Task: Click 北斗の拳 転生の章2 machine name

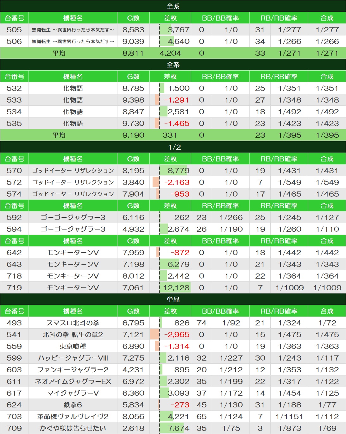Action: [x=73, y=335]
